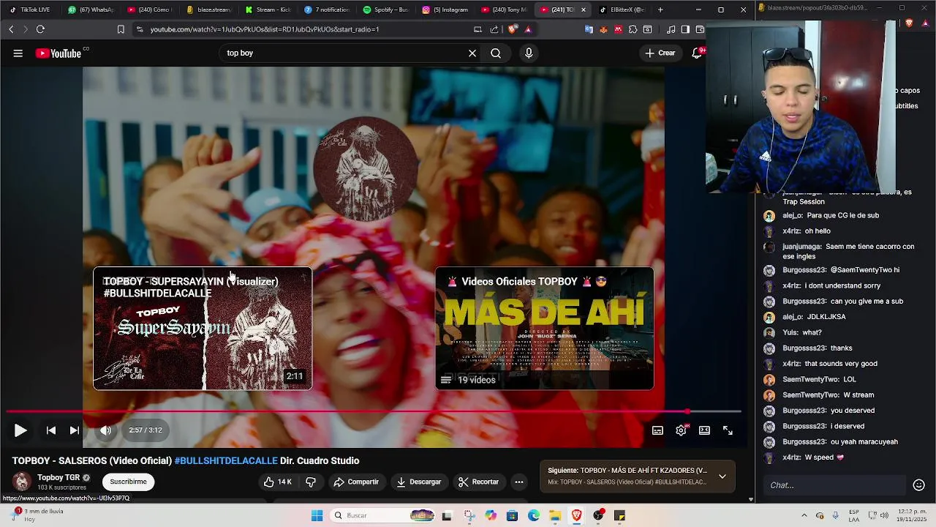Reload the YouTube page

click(40, 29)
